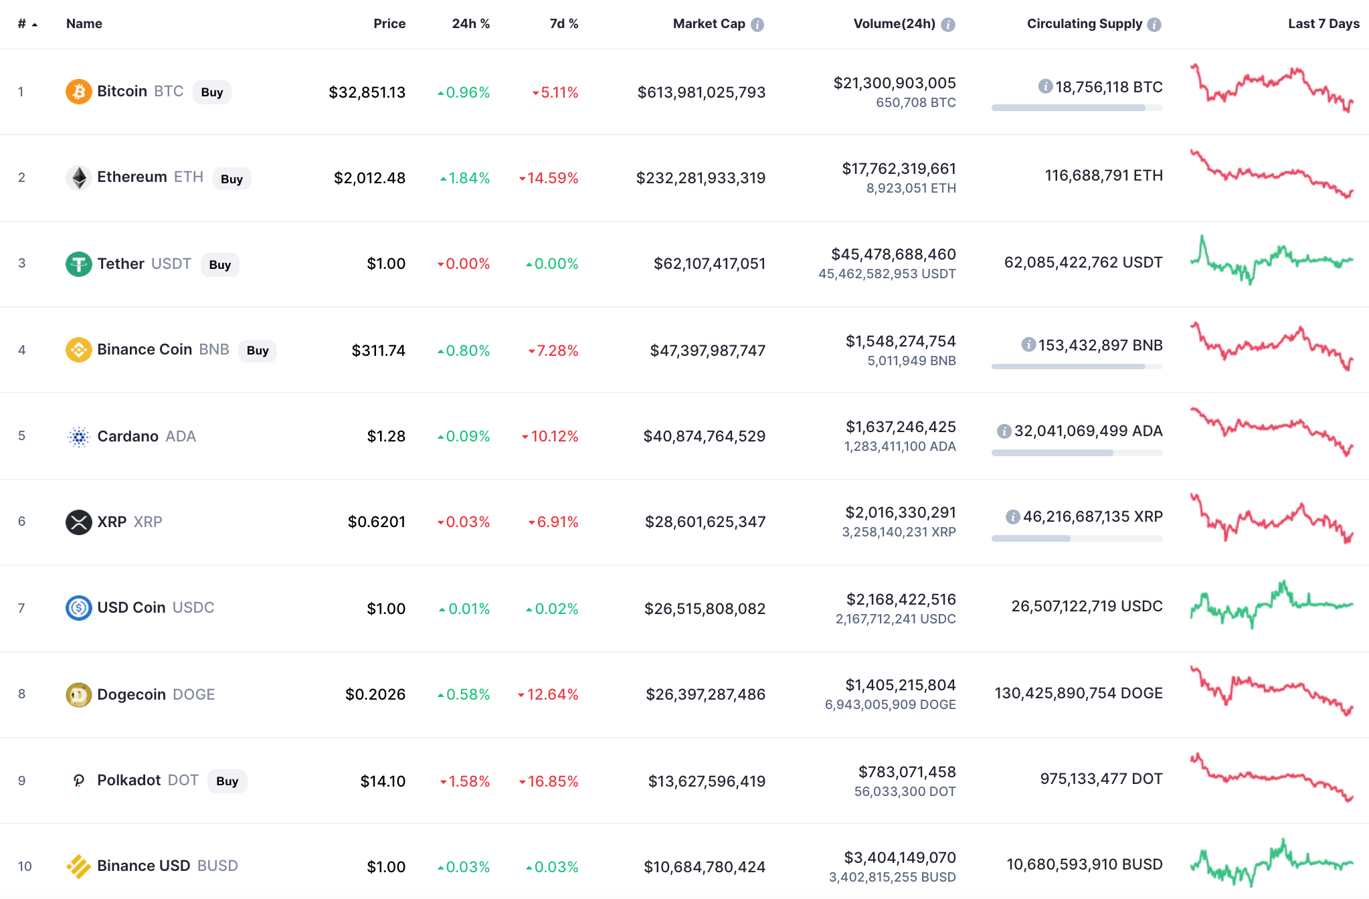
Task: Click the Cardano supply progress bar
Action: (x=1077, y=453)
